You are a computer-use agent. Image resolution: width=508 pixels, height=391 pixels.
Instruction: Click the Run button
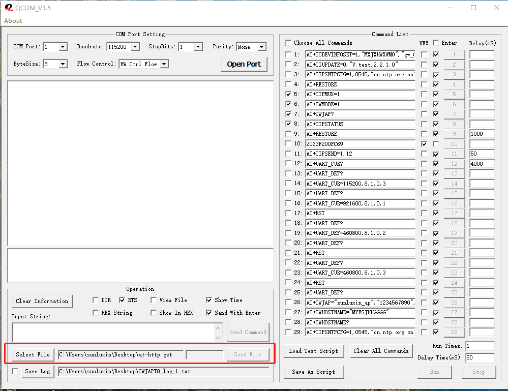[x=435, y=372]
